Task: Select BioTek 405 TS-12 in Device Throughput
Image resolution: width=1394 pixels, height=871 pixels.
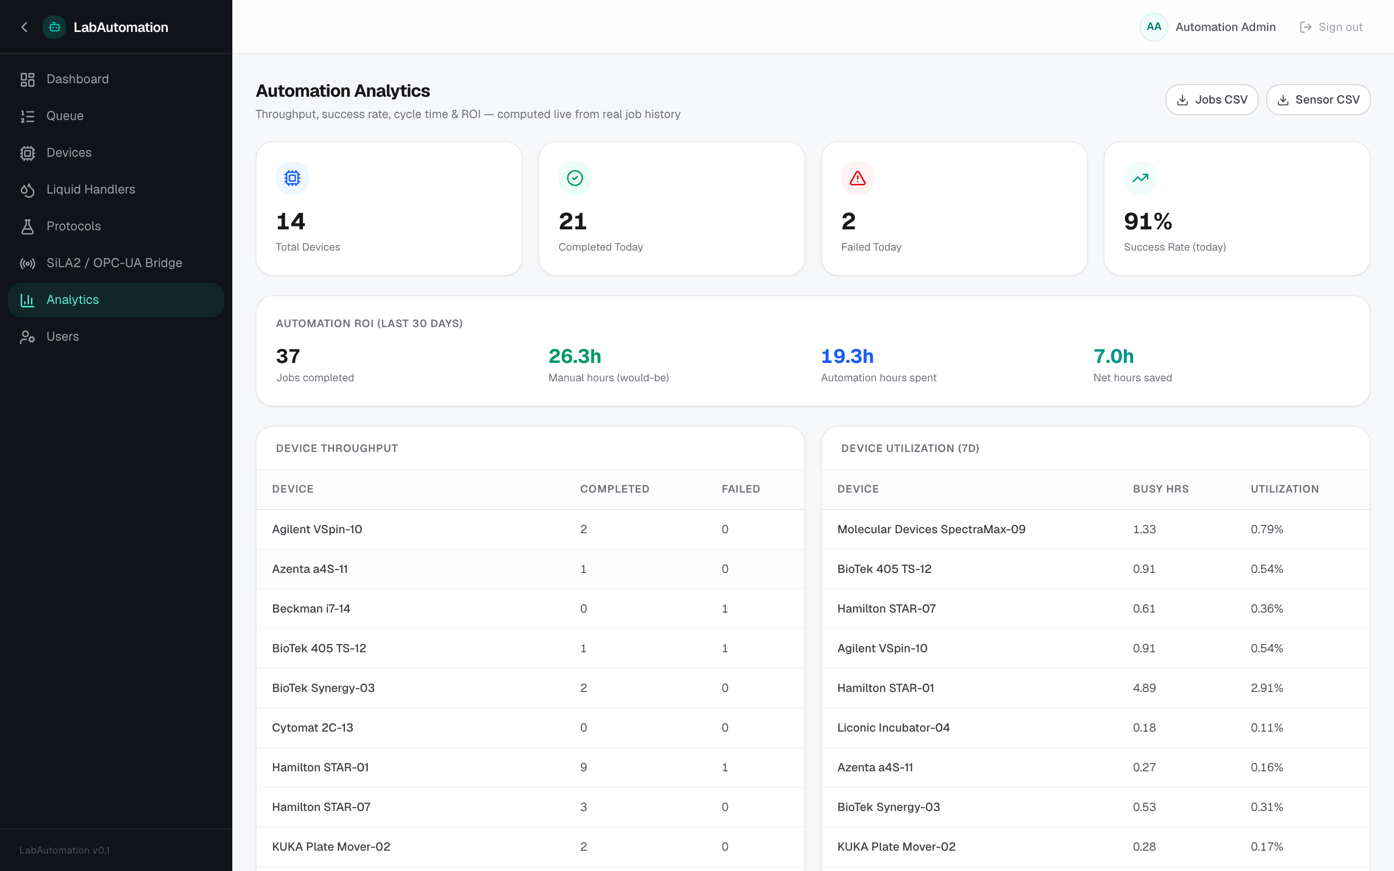Action: 530,648
